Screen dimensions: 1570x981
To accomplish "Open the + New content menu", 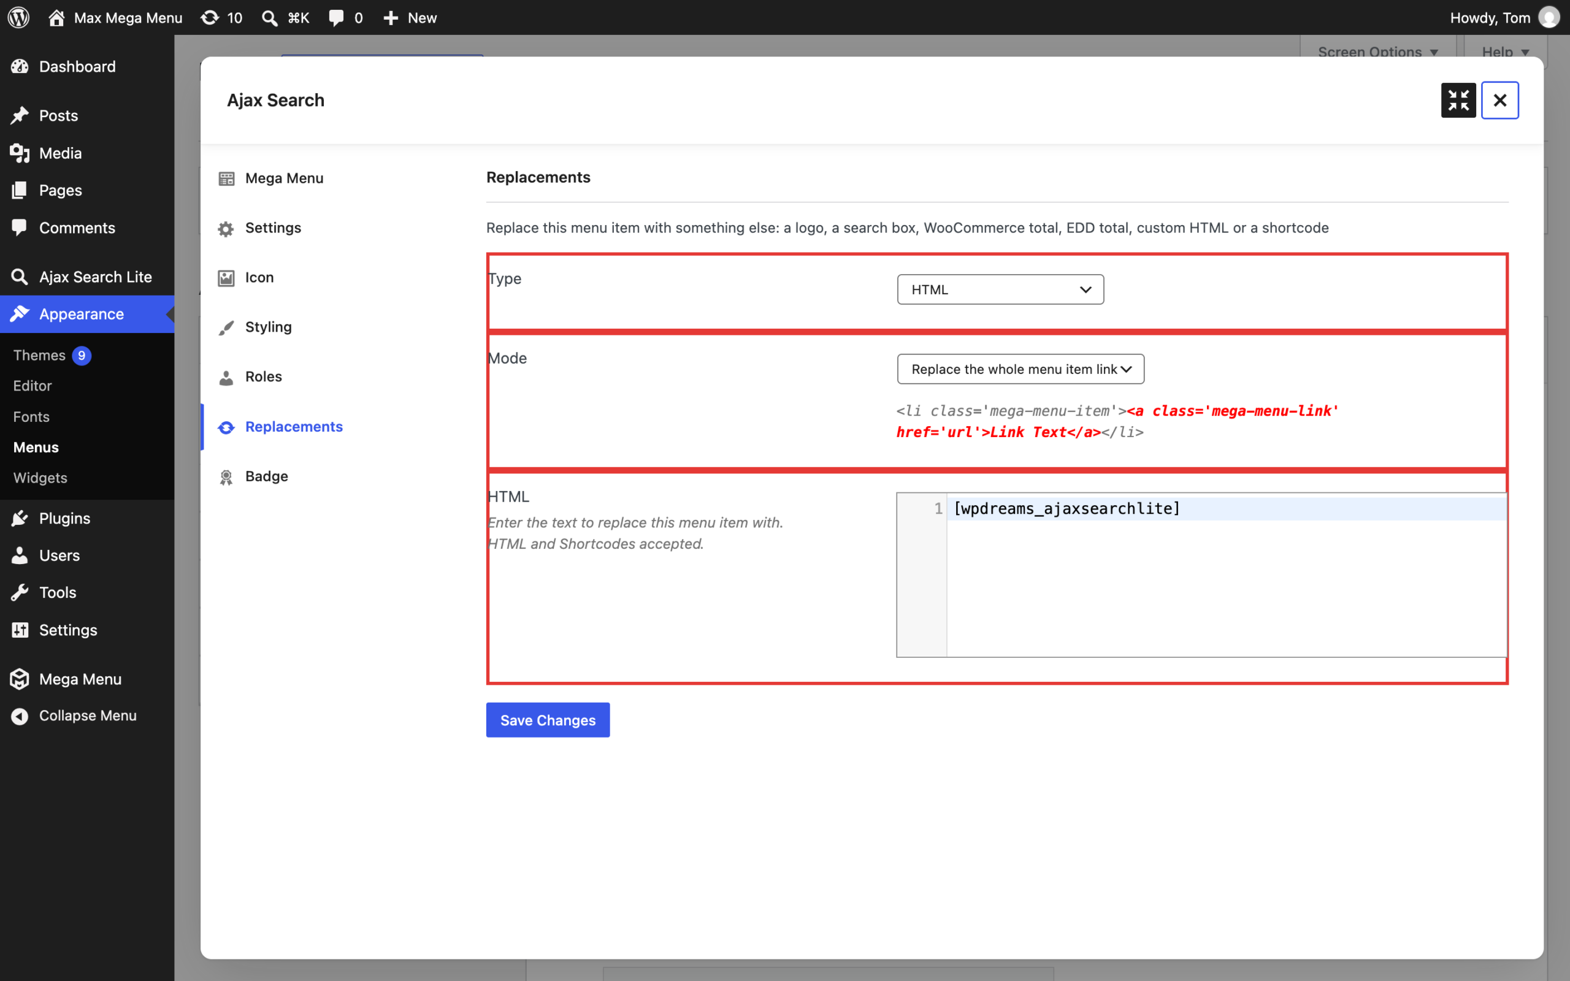I will pos(410,18).
